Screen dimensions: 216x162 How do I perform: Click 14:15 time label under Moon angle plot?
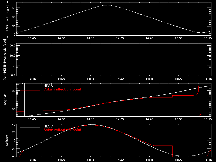(x=91, y=79)
